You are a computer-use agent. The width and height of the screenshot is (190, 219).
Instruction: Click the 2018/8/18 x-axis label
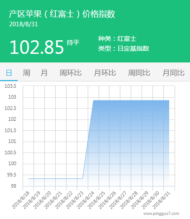(x=21, y=200)
